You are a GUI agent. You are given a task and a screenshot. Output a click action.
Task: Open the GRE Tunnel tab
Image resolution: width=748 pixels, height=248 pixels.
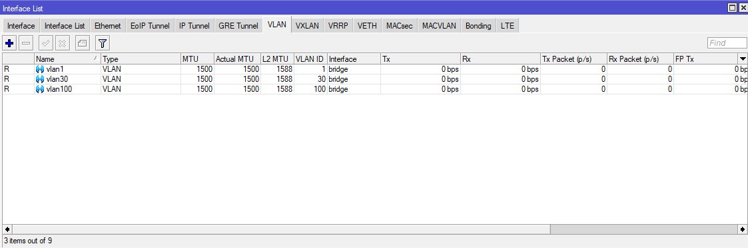click(x=238, y=26)
